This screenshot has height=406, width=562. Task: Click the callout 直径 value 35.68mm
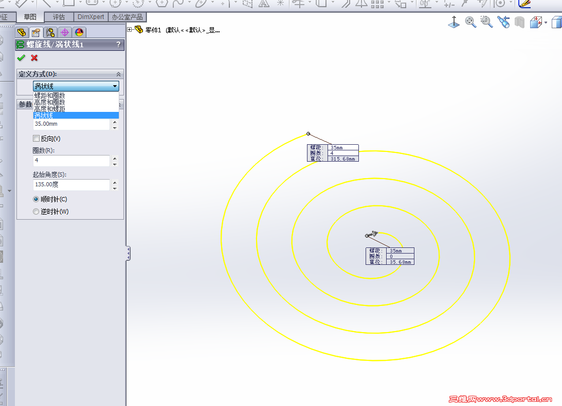(x=400, y=262)
